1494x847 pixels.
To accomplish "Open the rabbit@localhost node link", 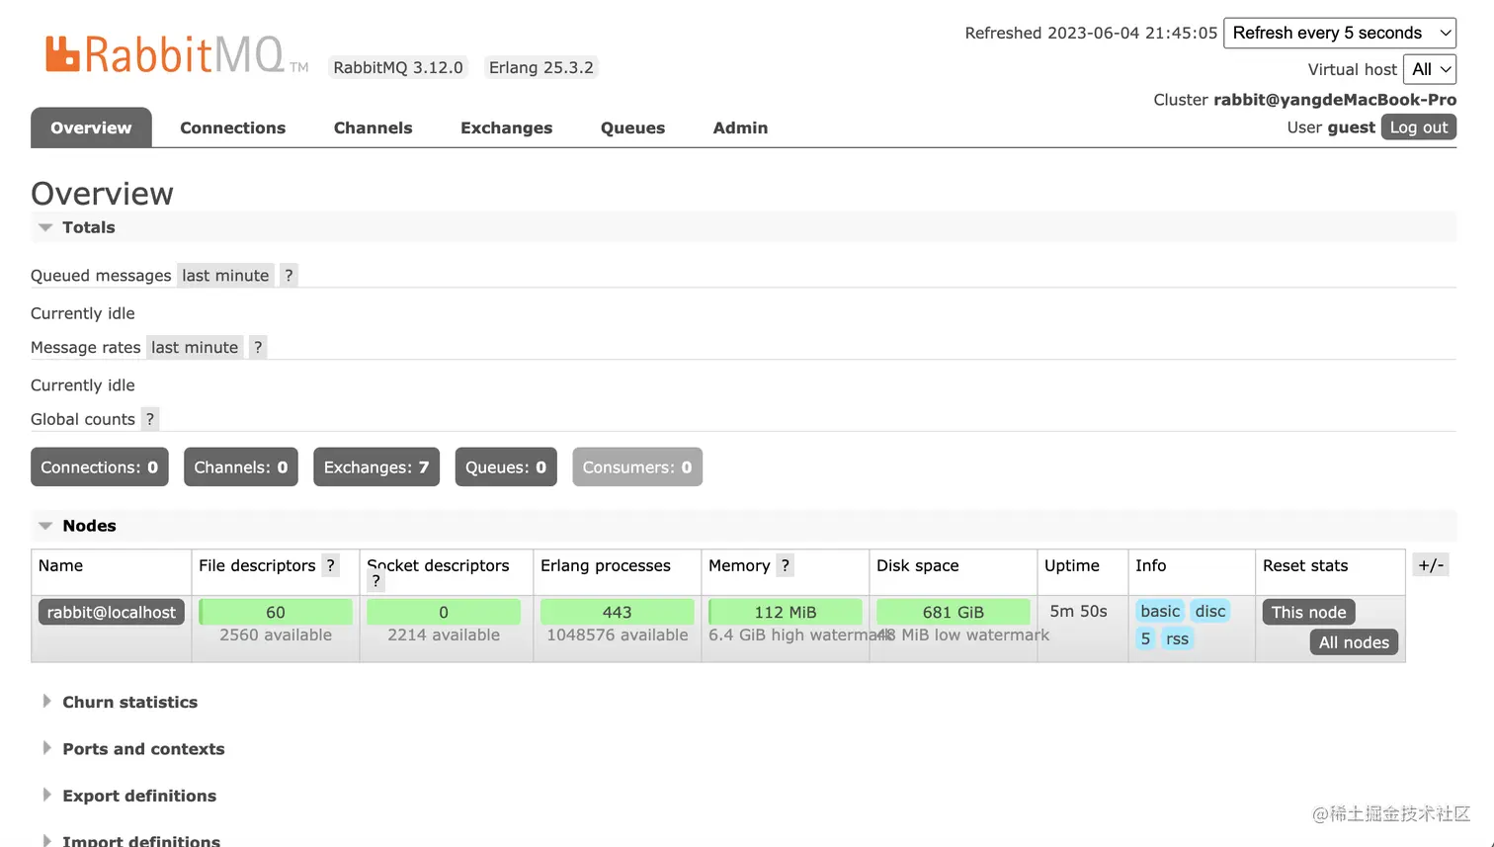I will [x=112, y=612].
